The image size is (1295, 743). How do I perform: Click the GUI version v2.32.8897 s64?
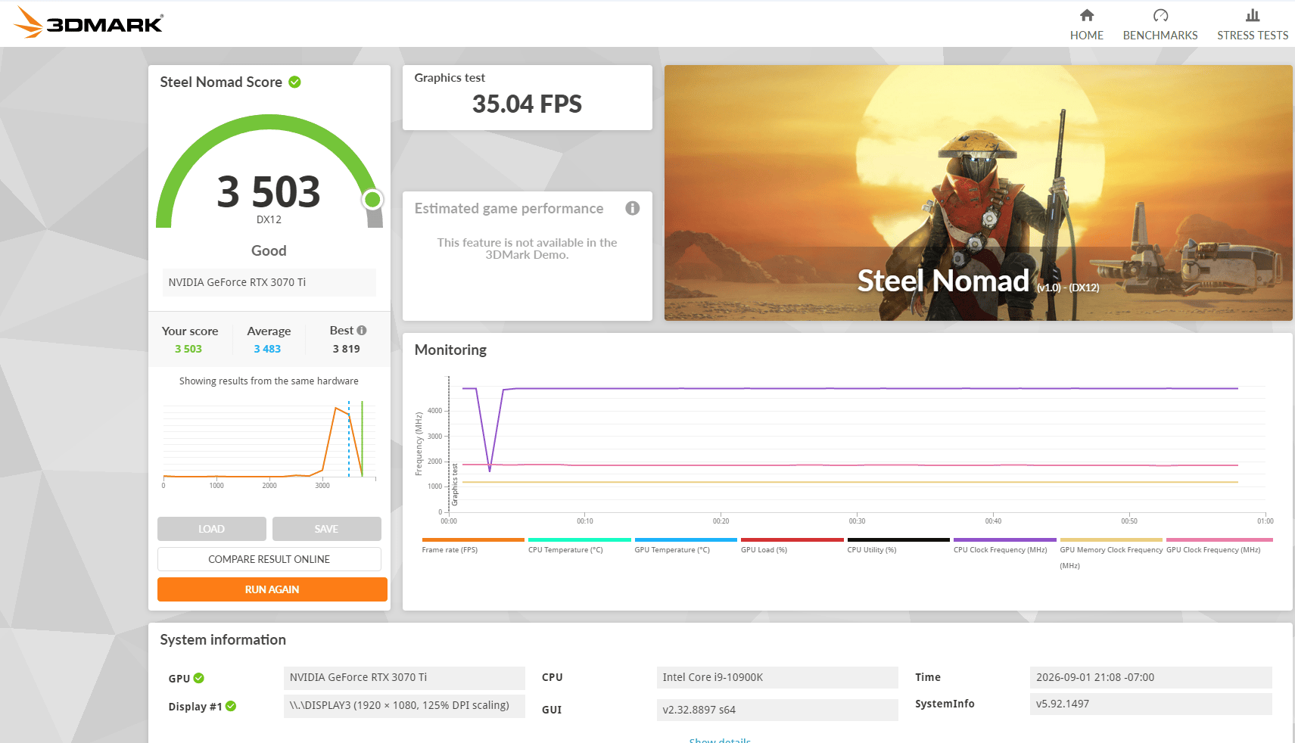777,710
